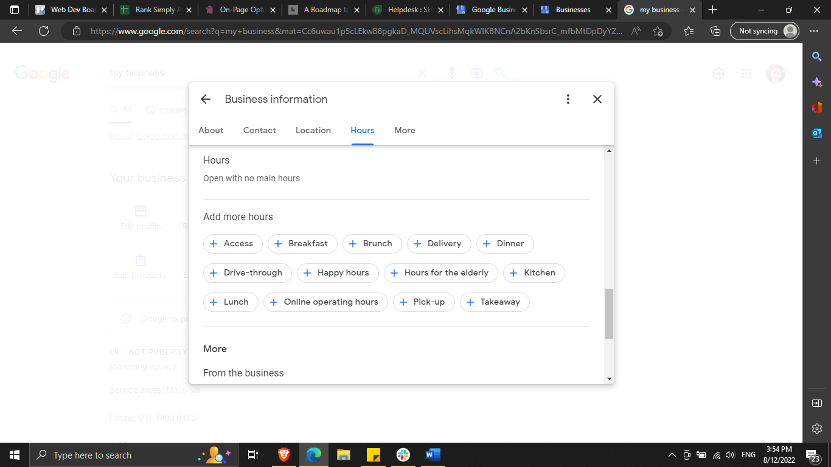Add Happy hours chip

pos(337,273)
